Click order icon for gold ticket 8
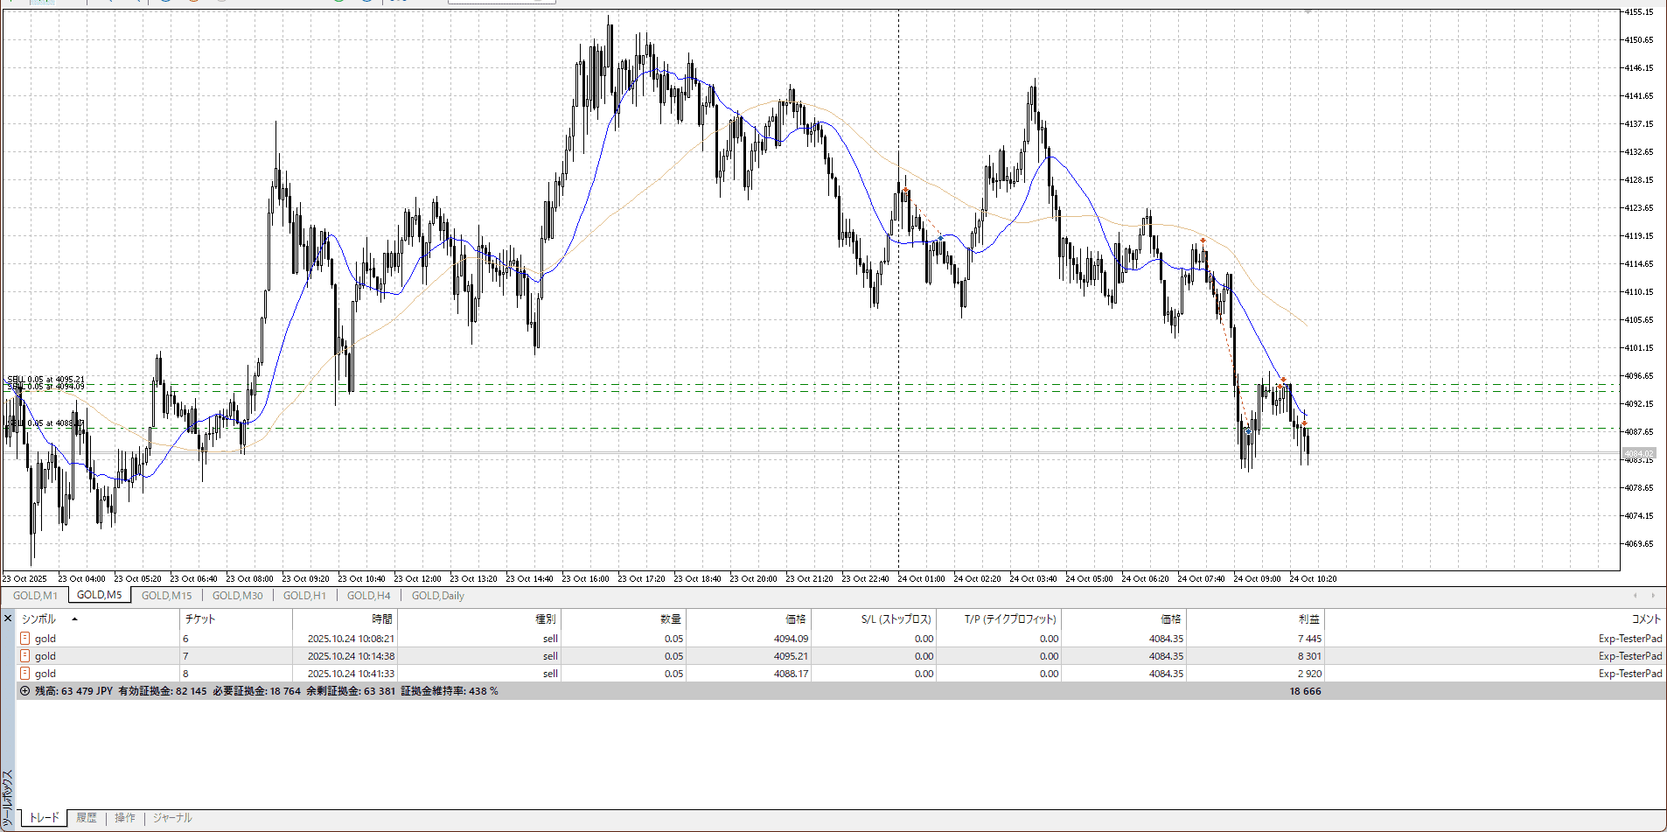The image size is (1667, 832). [25, 674]
